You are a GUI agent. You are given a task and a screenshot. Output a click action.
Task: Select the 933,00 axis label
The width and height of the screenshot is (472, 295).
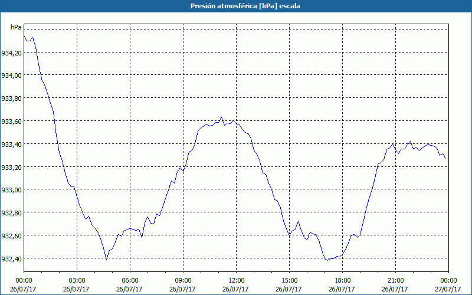(11, 190)
